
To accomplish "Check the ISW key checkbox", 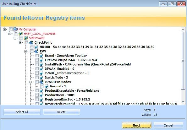I will pos(32,51).
